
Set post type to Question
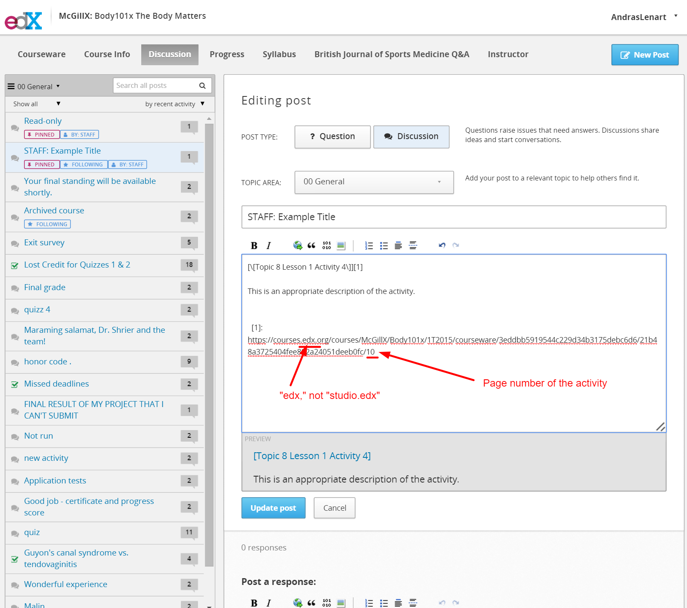click(x=332, y=137)
